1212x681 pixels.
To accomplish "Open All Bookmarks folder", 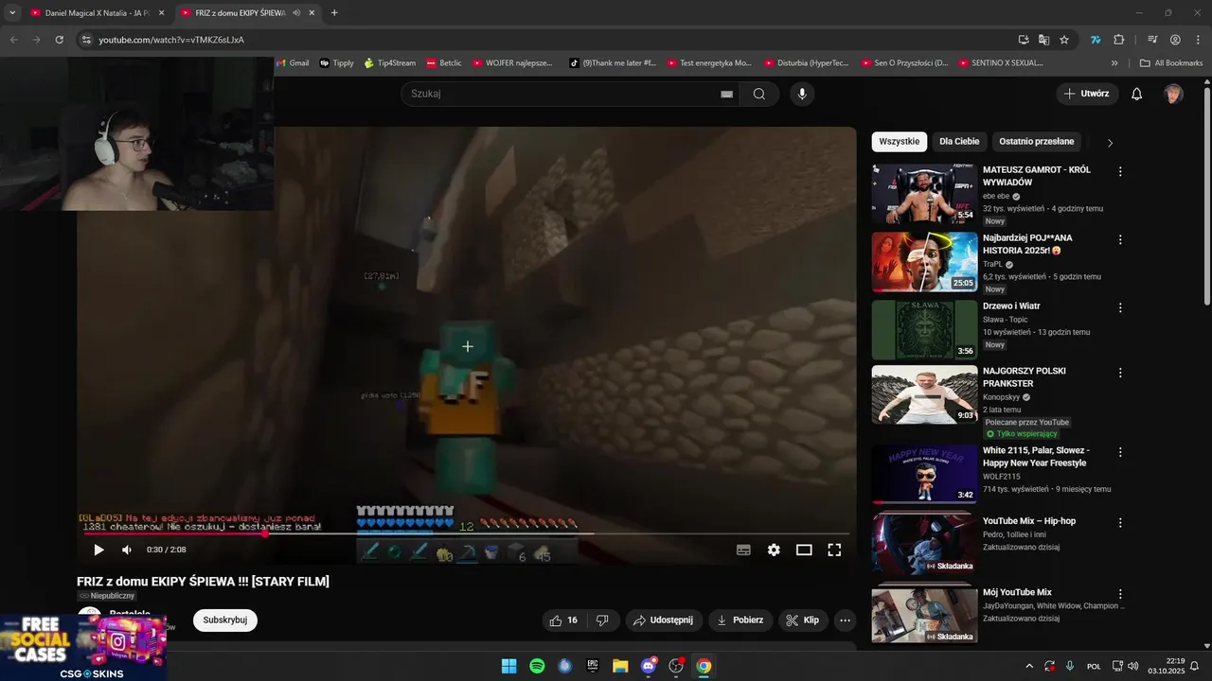I will point(1171,63).
